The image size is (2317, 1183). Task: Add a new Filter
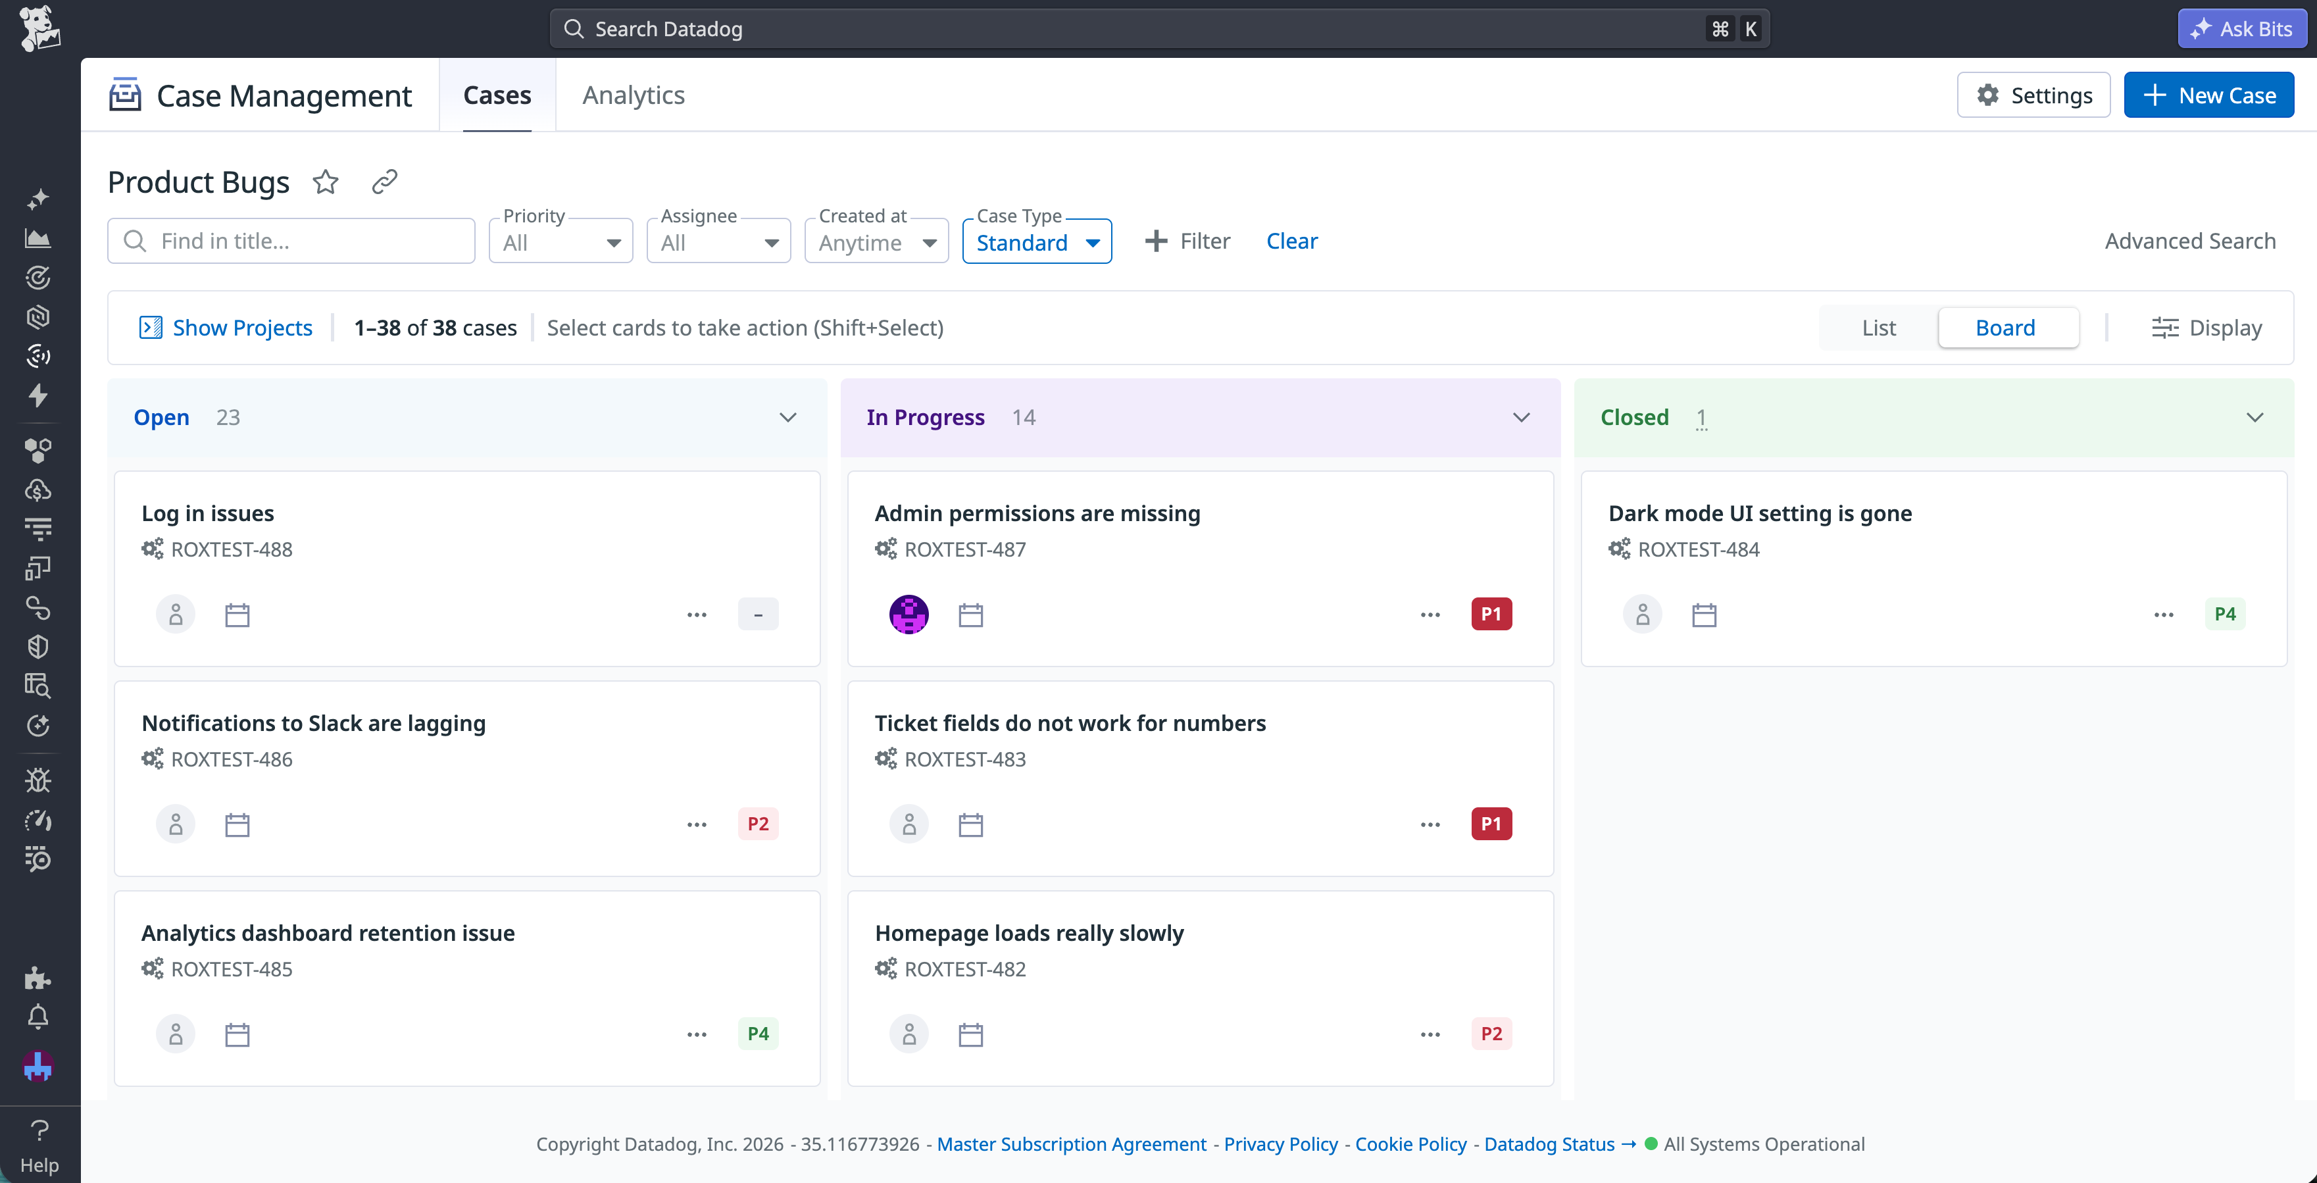click(x=1187, y=241)
